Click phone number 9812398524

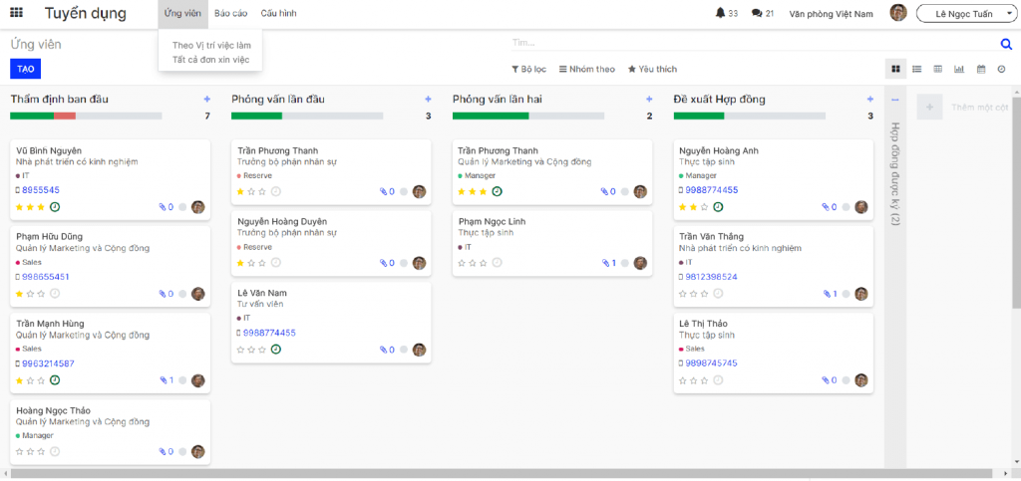click(x=711, y=276)
